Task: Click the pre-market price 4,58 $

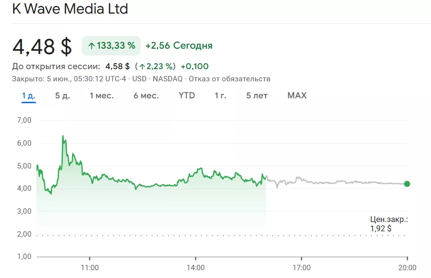Action: 118,66
